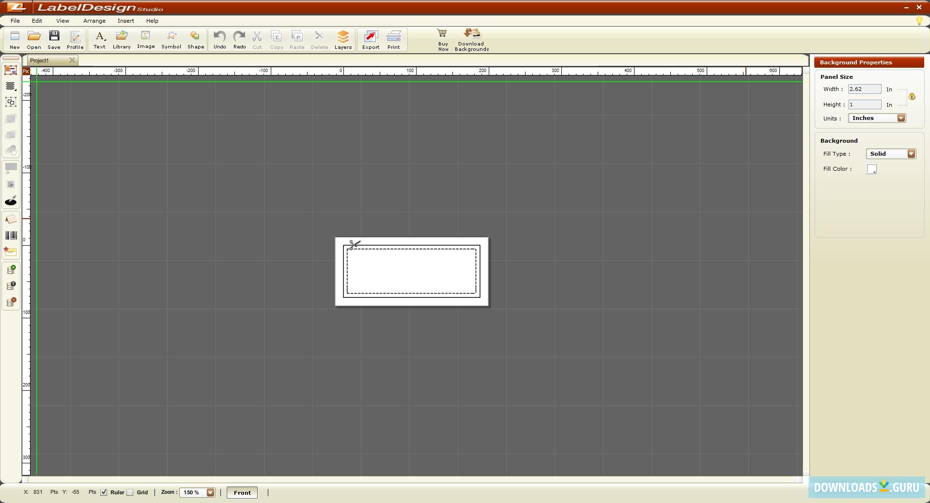
Task: Export the label design
Action: point(371,40)
